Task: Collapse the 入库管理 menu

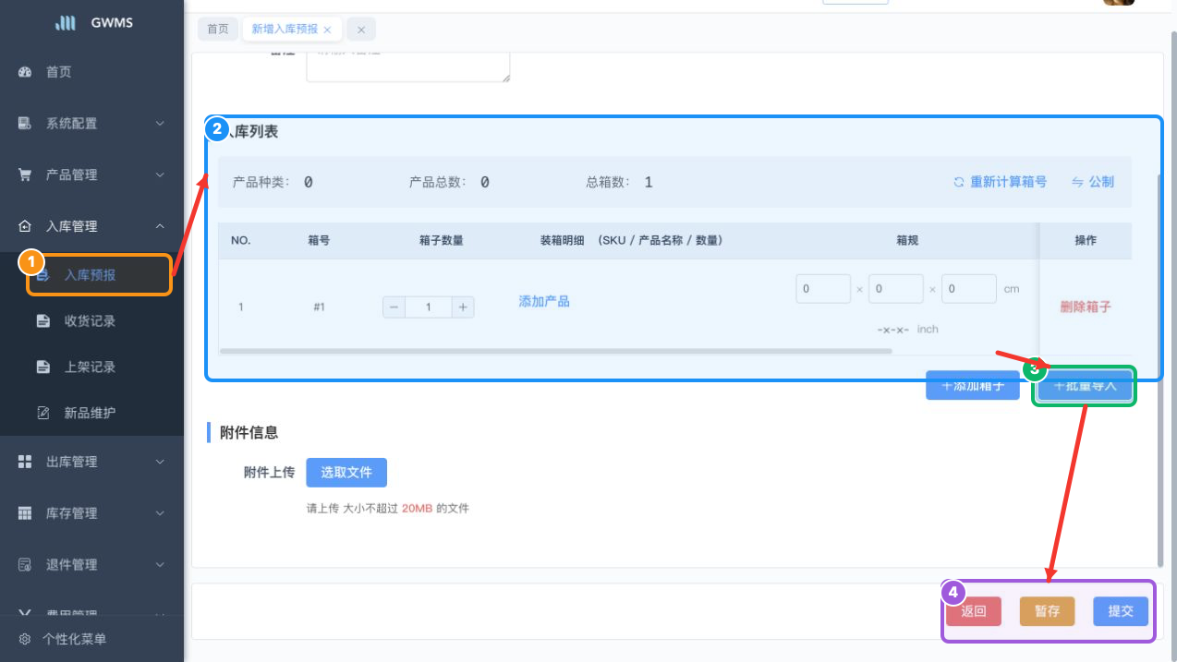Action: coord(160,226)
